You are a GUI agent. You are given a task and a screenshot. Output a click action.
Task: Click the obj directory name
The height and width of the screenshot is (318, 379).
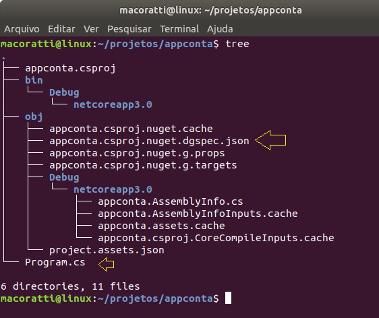[x=34, y=117]
